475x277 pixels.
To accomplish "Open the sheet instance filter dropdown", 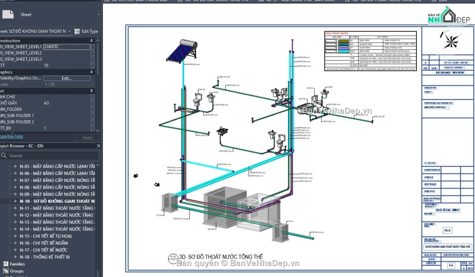I will 70,31.
